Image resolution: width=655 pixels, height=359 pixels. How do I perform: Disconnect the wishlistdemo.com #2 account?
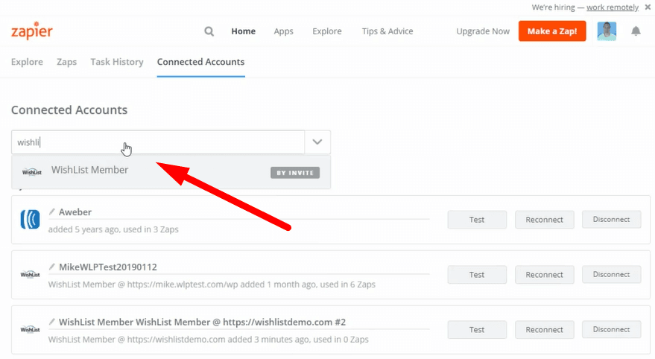[612, 330]
